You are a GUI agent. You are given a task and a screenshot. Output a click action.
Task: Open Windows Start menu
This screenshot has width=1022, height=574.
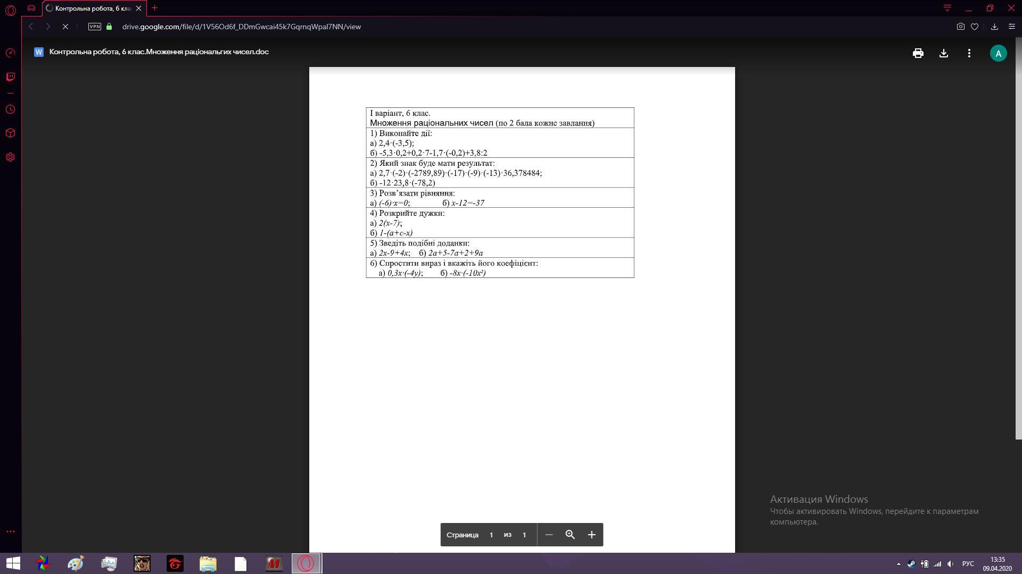pos(13,563)
